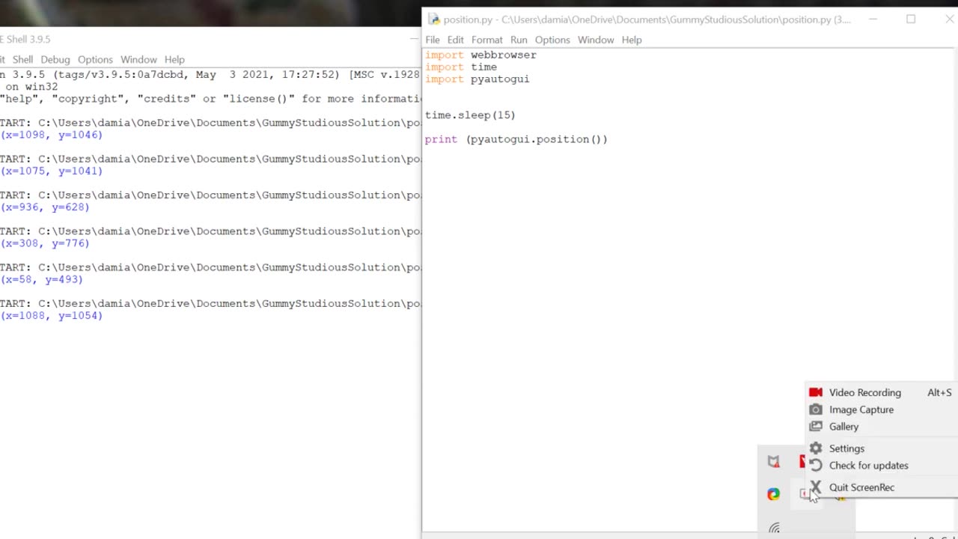The image size is (958, 539).
Task: Click the ScreenRec tray icon under the cursor
Action: 805,493
